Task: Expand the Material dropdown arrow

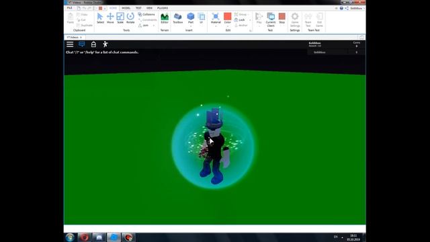Action: (216, 26)
